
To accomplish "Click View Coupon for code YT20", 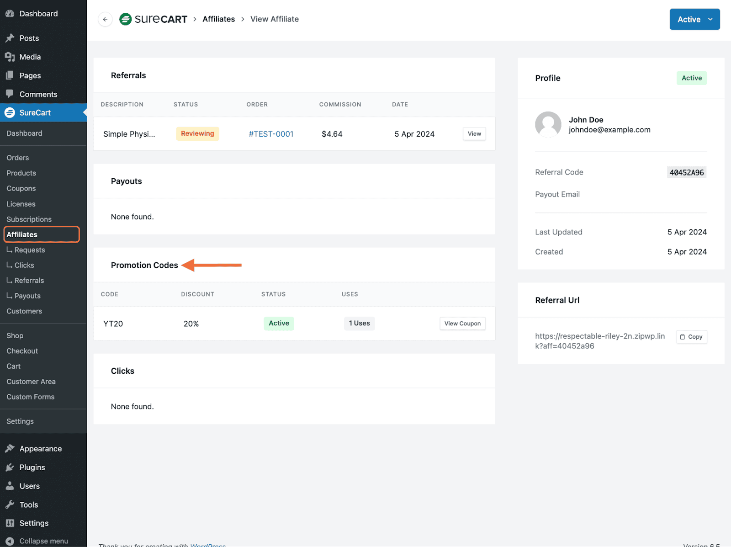I will pyautogui.click(x=462, y=323).
